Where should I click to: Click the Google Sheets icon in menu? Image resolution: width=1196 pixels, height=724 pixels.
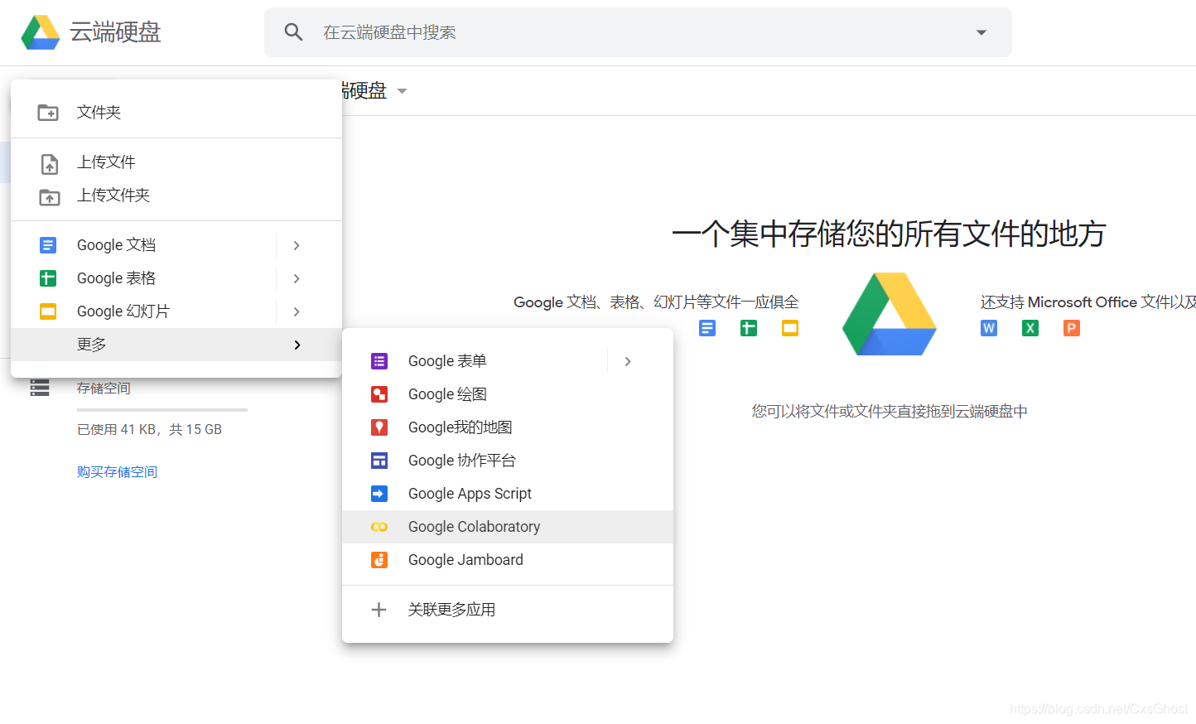(48, 278)
